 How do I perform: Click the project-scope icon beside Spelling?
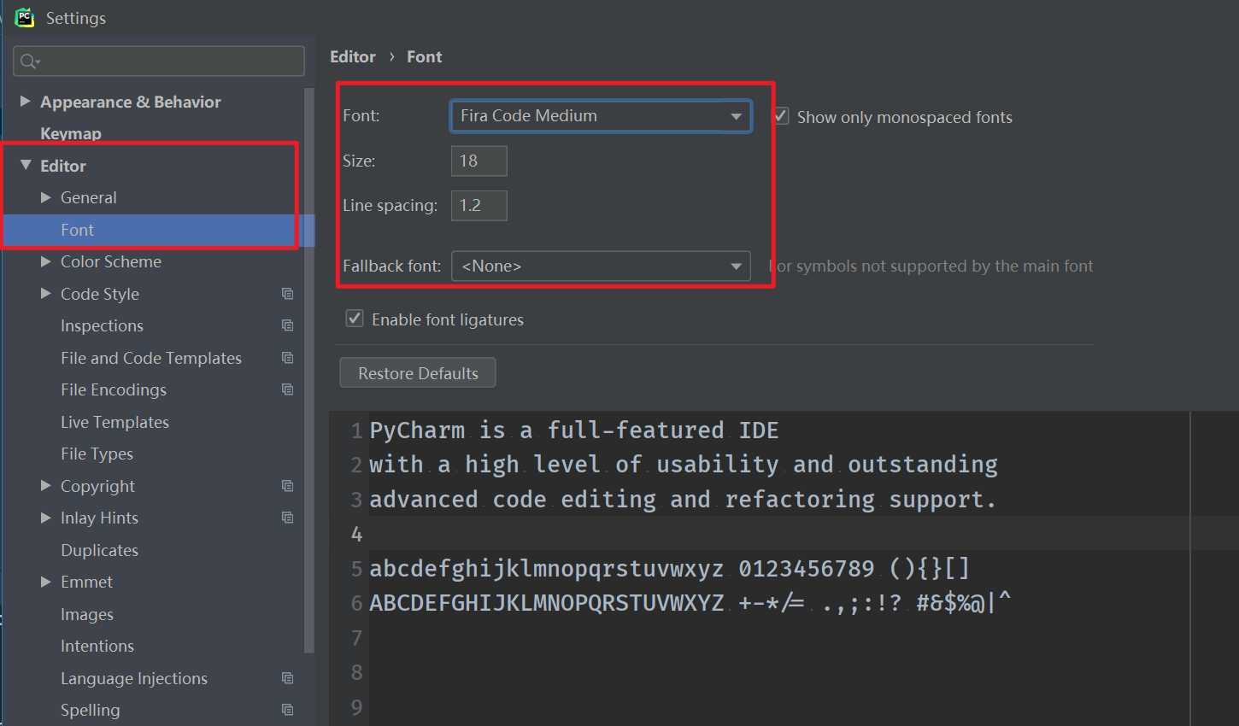[x=287, y=710]
